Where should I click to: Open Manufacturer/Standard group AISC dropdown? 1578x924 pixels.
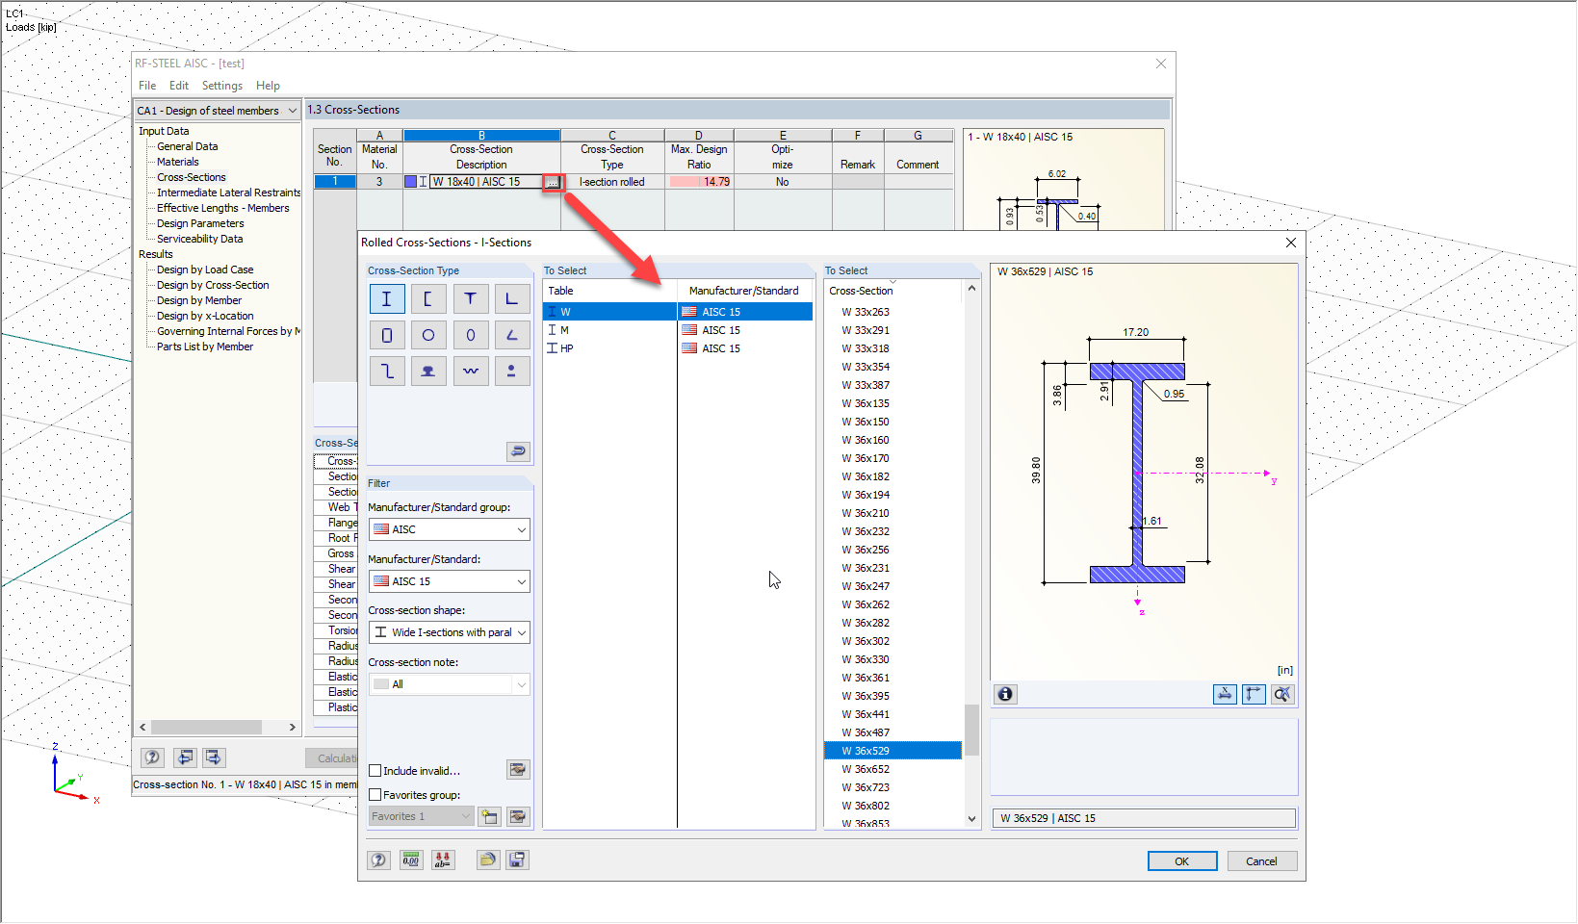[449, 529]
